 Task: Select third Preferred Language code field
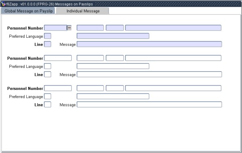(48, 96)
